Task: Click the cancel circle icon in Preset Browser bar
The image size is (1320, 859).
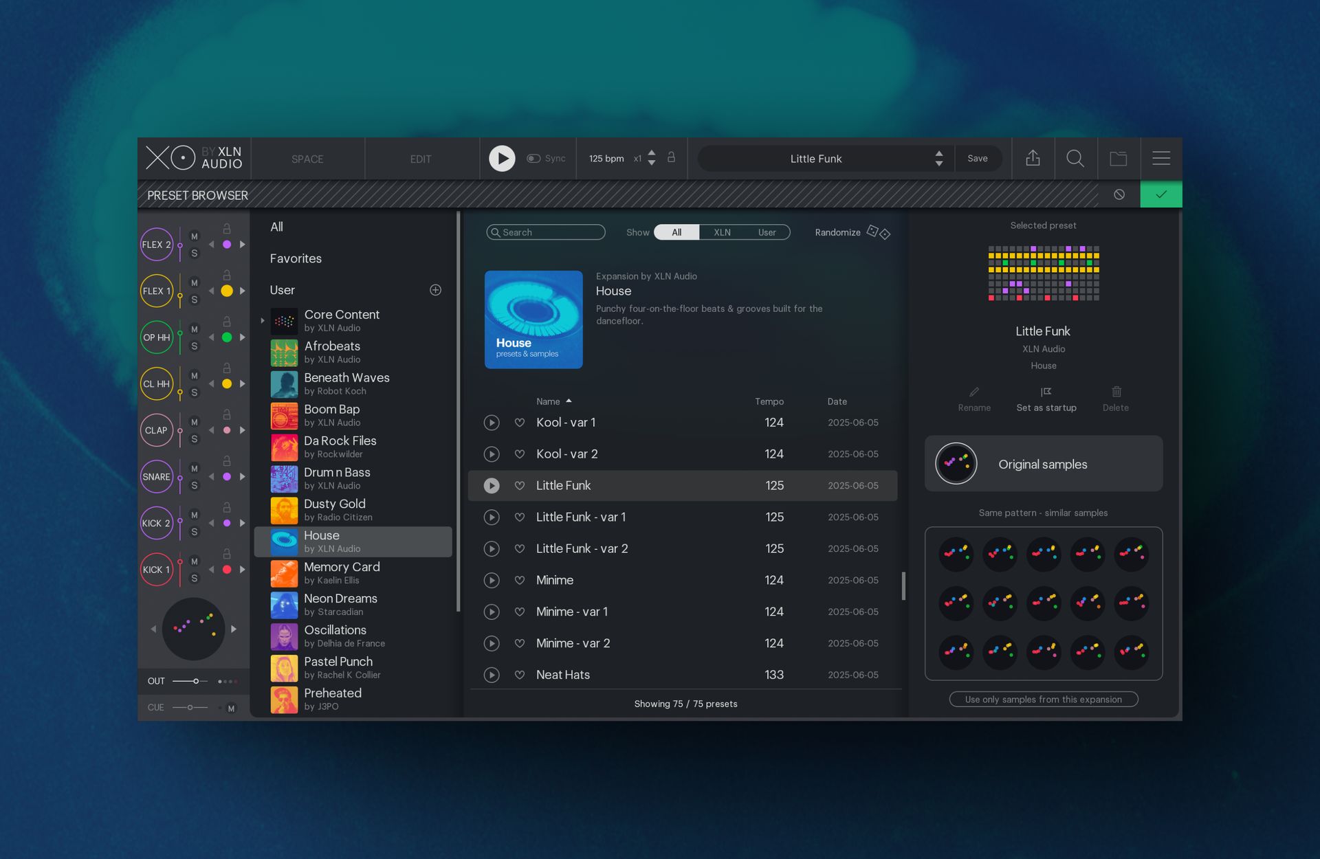Action: tap(1119, 194)
